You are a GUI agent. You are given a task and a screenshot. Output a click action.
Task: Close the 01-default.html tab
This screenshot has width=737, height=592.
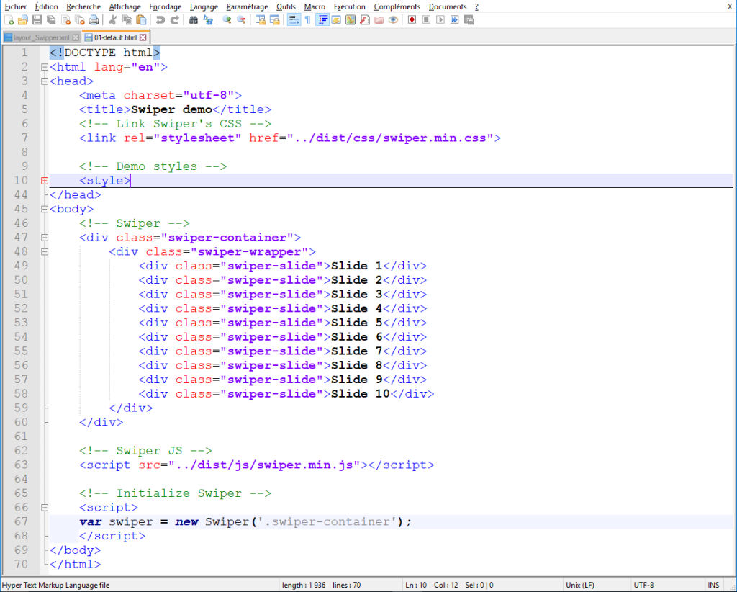(x=143, y=37)
